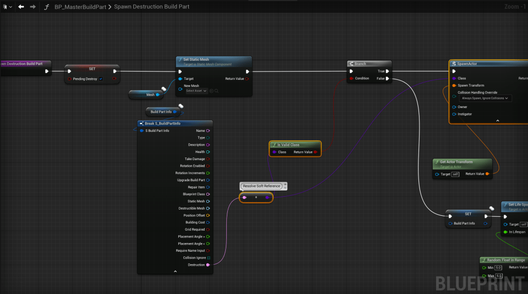
Task: Toggle the Pending Destroy checkbox
Action: click(x=101, y=79)
